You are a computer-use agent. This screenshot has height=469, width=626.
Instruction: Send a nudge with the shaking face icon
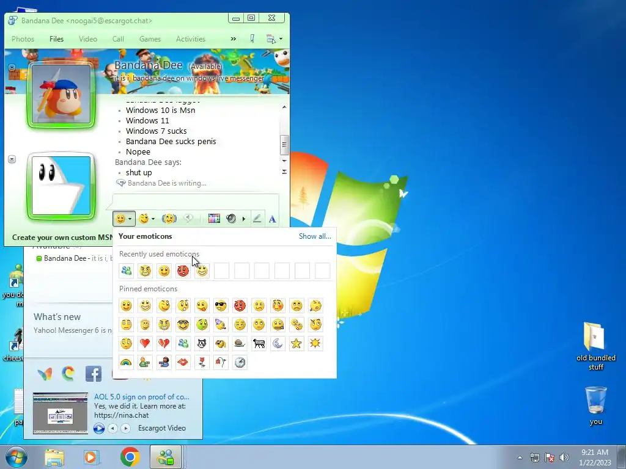pos(169,219)
